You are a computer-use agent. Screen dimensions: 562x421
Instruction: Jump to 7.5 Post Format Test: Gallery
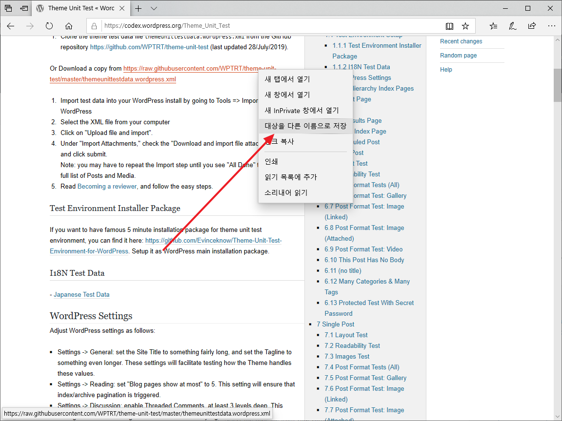coord(365,378)
